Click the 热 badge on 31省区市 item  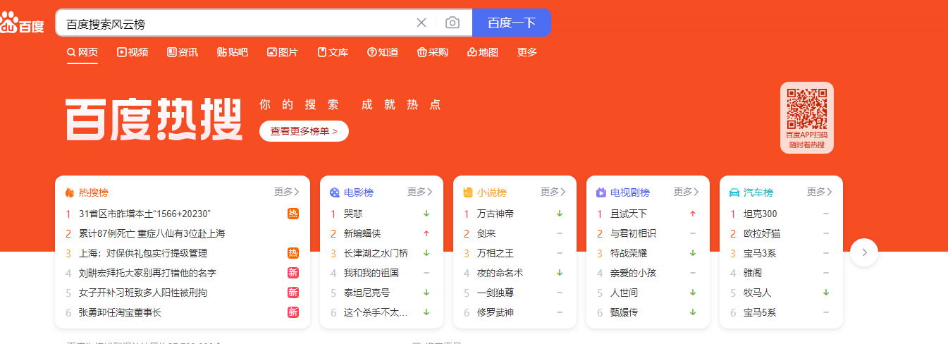[293, 214]
